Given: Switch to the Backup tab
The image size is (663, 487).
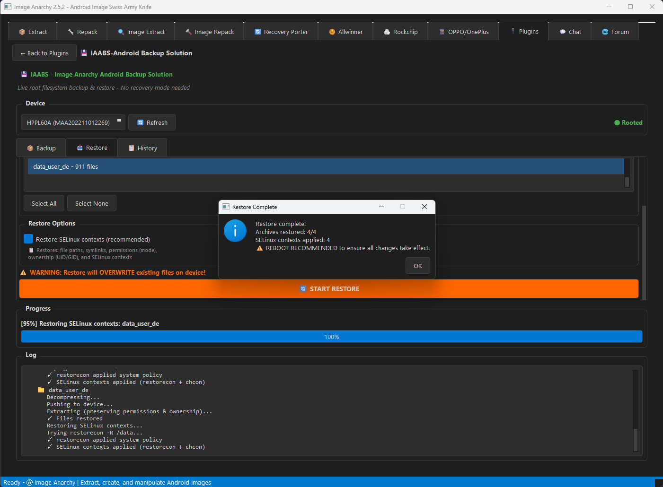Looking at the screenshot, I should coord(41,148).
